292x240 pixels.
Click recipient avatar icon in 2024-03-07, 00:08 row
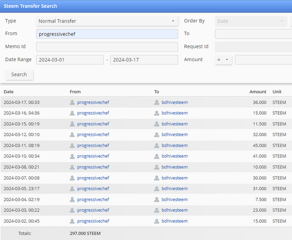(156, 178)
